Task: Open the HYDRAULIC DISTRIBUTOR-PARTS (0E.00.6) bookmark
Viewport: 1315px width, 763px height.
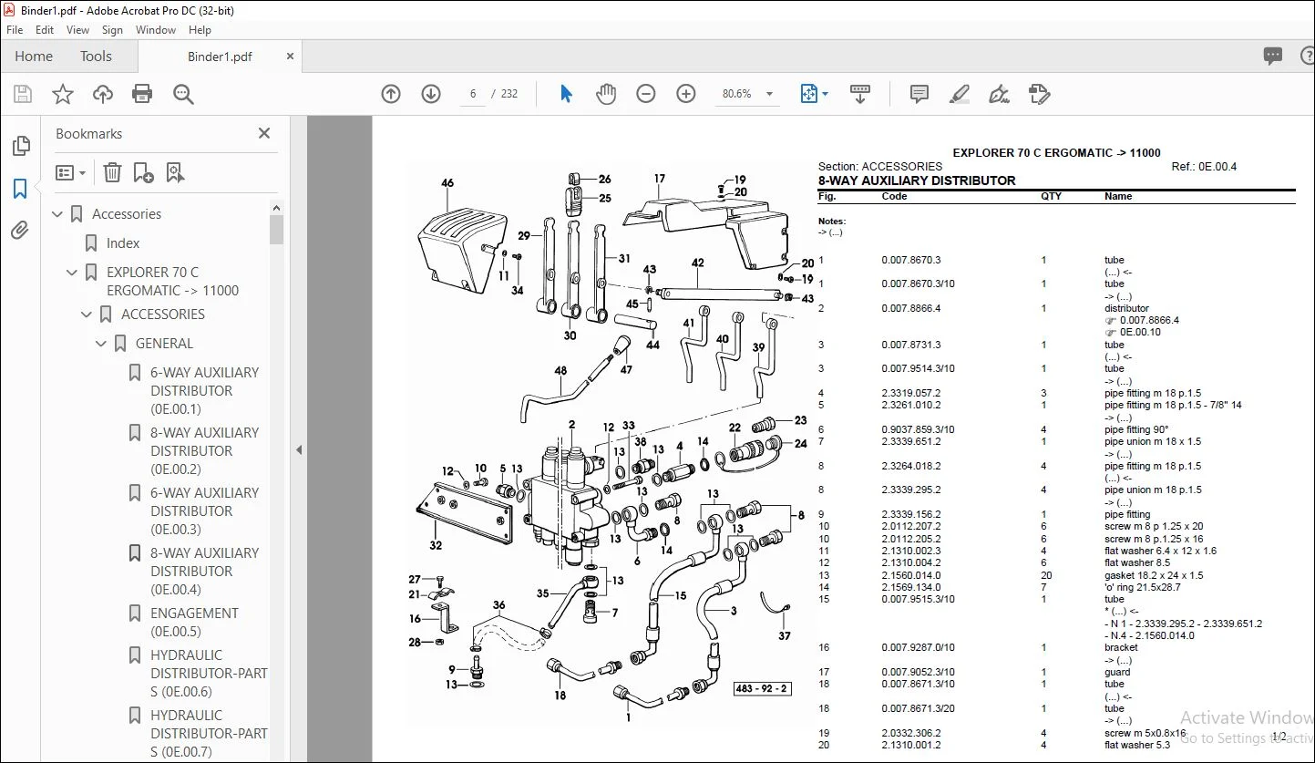Action: pyautogui.click(x=209, y=674)
